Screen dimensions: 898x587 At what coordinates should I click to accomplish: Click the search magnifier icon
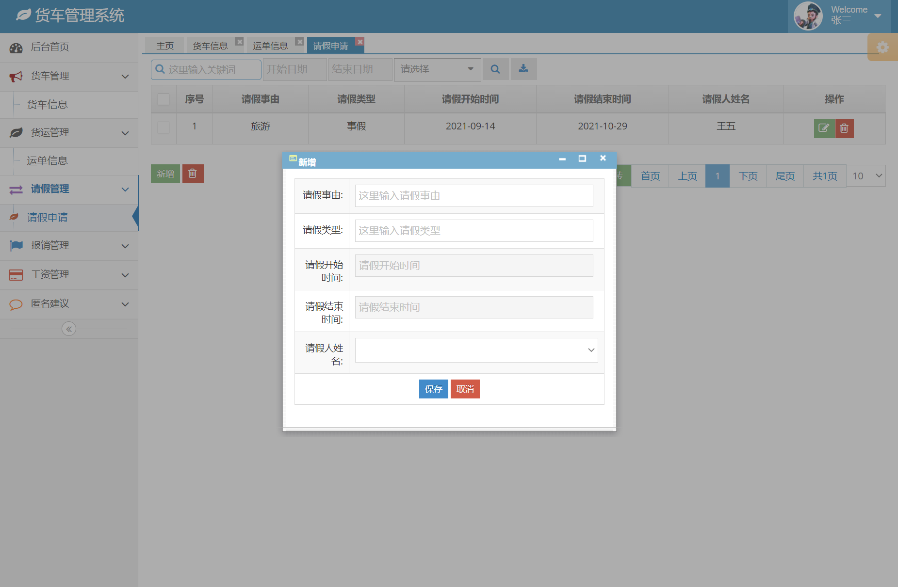[x=495, y=69]
